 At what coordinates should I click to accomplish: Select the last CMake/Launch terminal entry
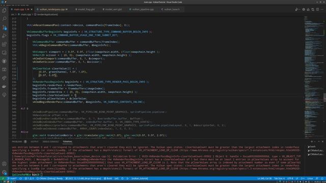tap(315, 154)
